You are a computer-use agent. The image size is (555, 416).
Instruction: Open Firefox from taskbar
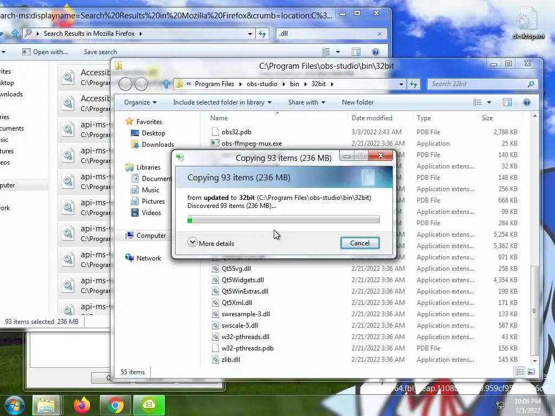pos(82,405)
